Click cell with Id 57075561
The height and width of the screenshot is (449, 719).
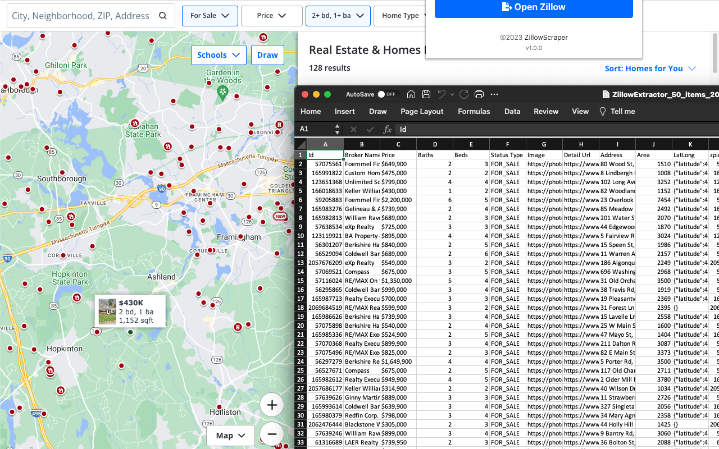point(325,164)
